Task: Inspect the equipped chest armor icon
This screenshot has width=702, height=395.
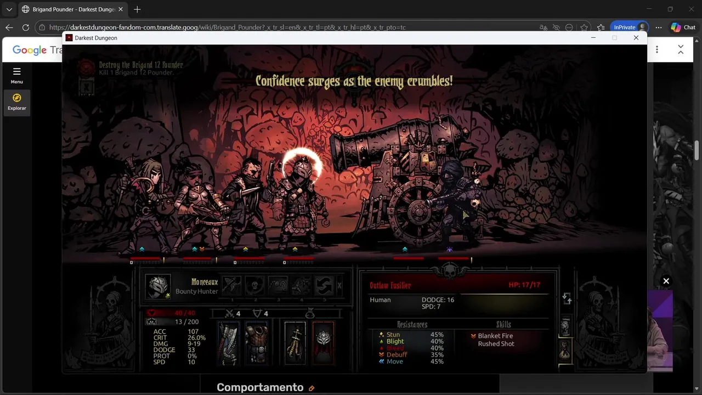Action: [x=256, y=343]
